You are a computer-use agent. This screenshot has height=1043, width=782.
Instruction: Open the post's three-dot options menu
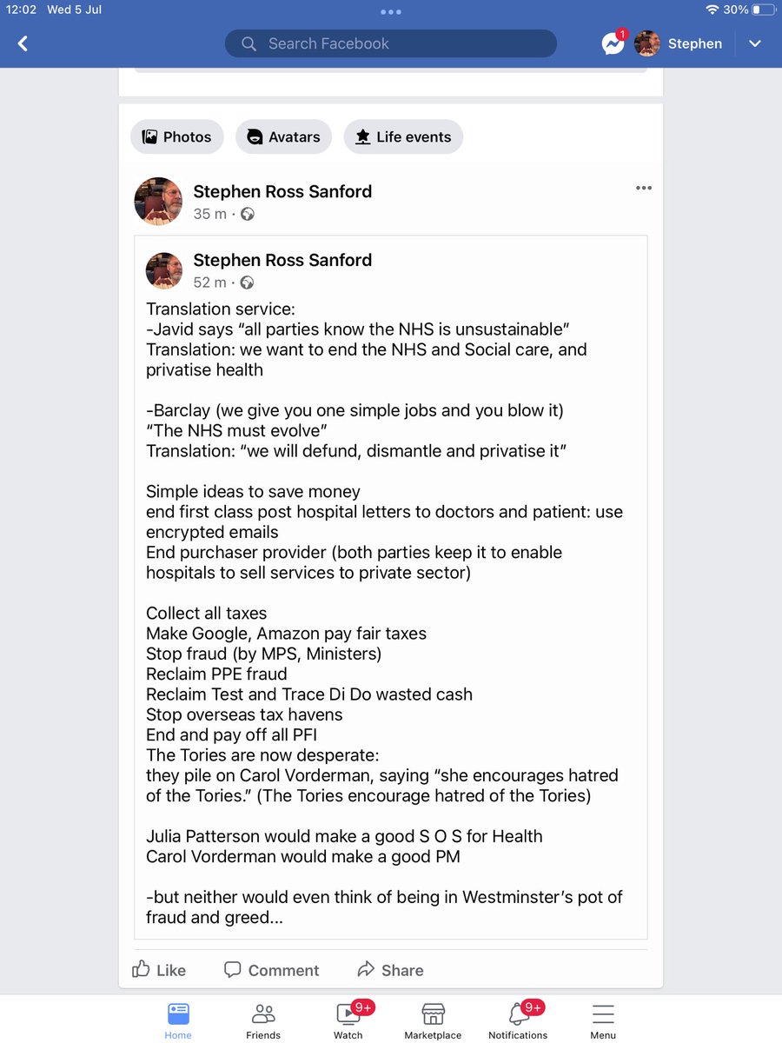coord(643,188)
